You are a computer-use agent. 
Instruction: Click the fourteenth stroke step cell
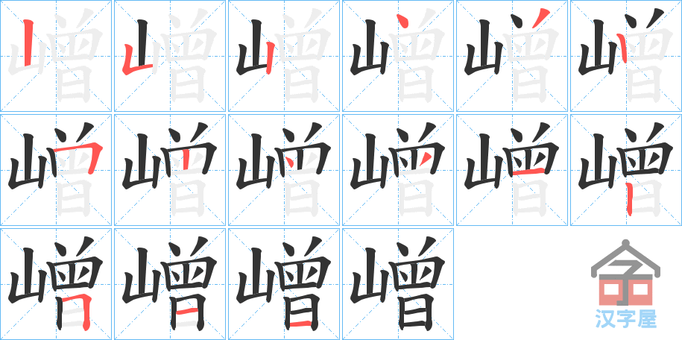tap(170, 284)
